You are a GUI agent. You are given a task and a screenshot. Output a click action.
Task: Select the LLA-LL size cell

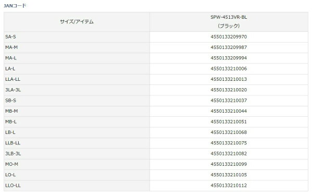tap(77, 79)
